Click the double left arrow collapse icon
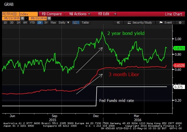Screen dimensions: 187x132 click(x=118, y=23)
